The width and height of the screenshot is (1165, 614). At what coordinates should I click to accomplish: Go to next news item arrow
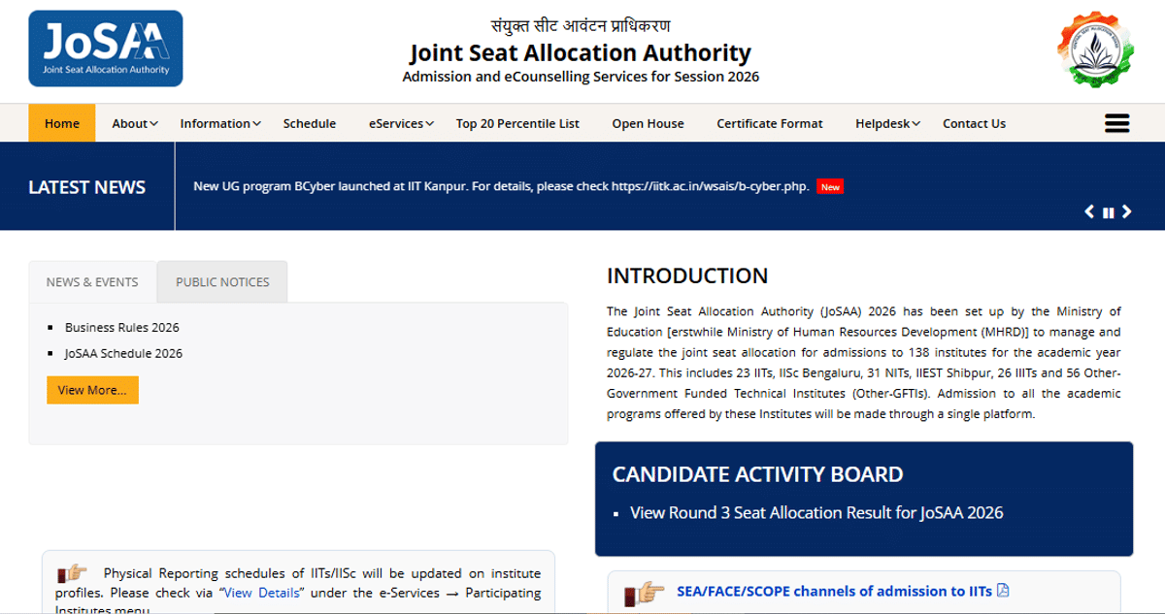[x=1126, y=211]
